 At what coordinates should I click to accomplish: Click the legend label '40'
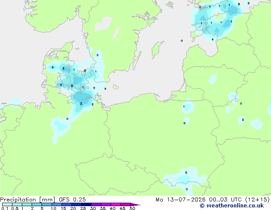[112, 208]
